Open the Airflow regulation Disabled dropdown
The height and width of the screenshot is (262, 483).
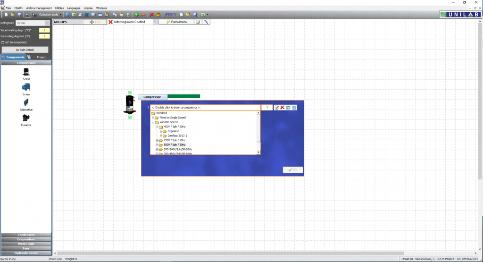155,22
